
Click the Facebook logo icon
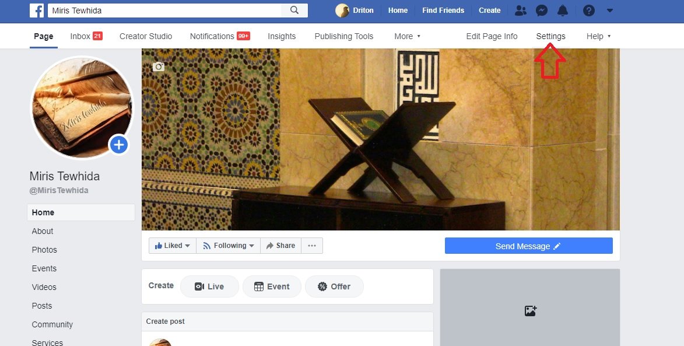tap(37, 10)
